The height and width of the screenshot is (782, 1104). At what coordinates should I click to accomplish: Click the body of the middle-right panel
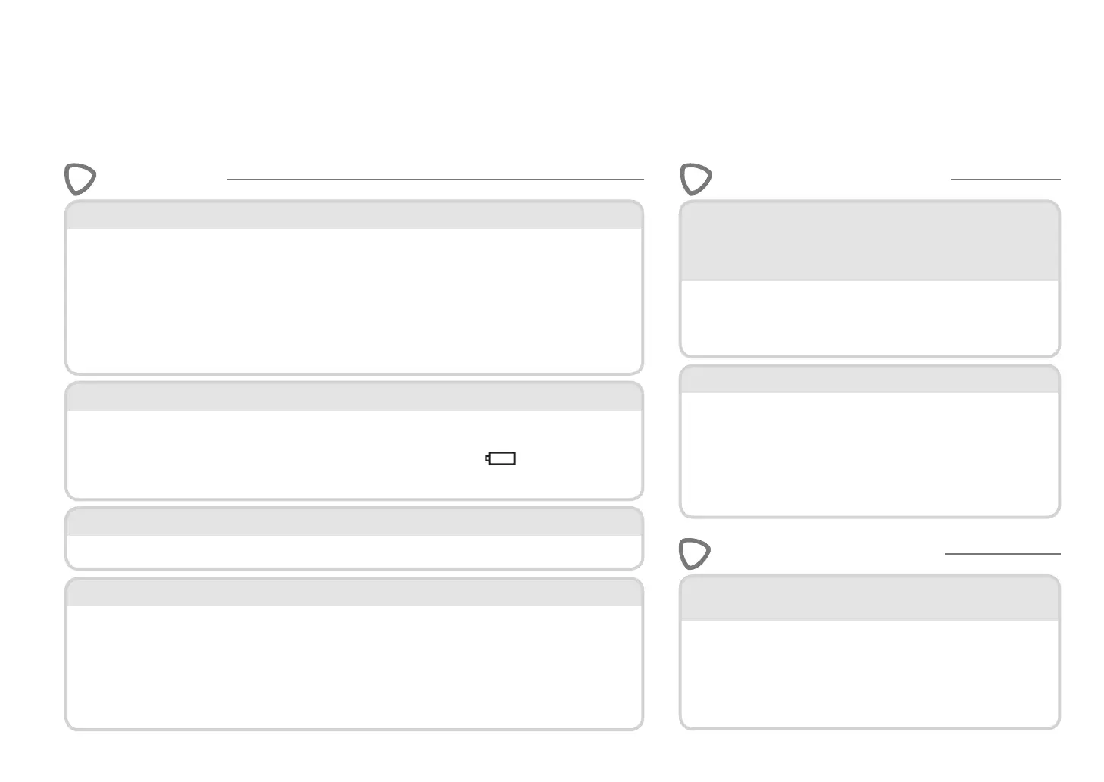pos(869,453)
